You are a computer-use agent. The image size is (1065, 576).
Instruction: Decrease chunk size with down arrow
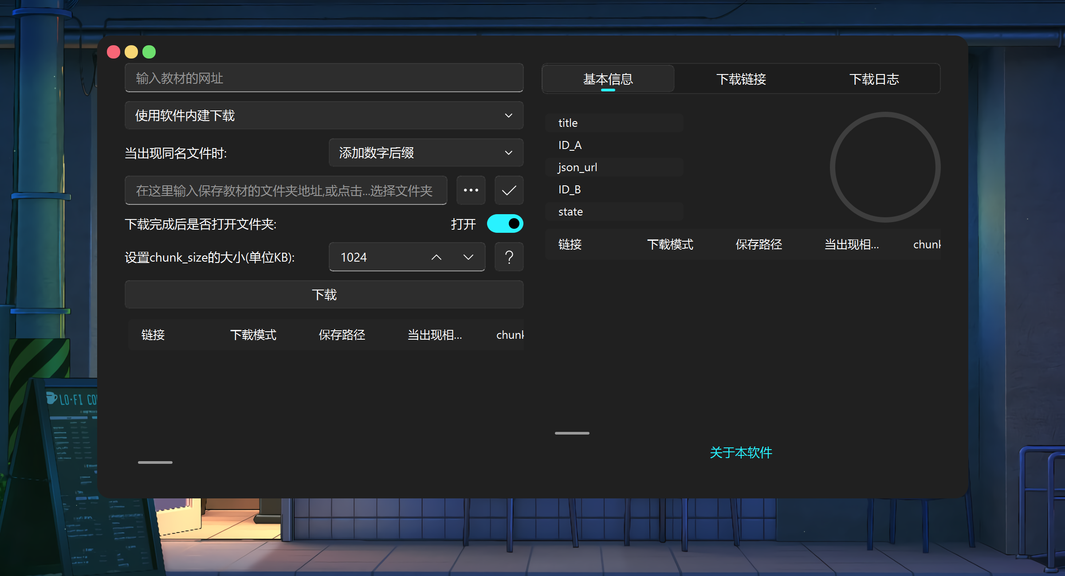pos(468,257)
